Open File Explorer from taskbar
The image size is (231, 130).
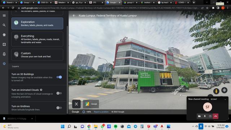(x=96, y=126)
